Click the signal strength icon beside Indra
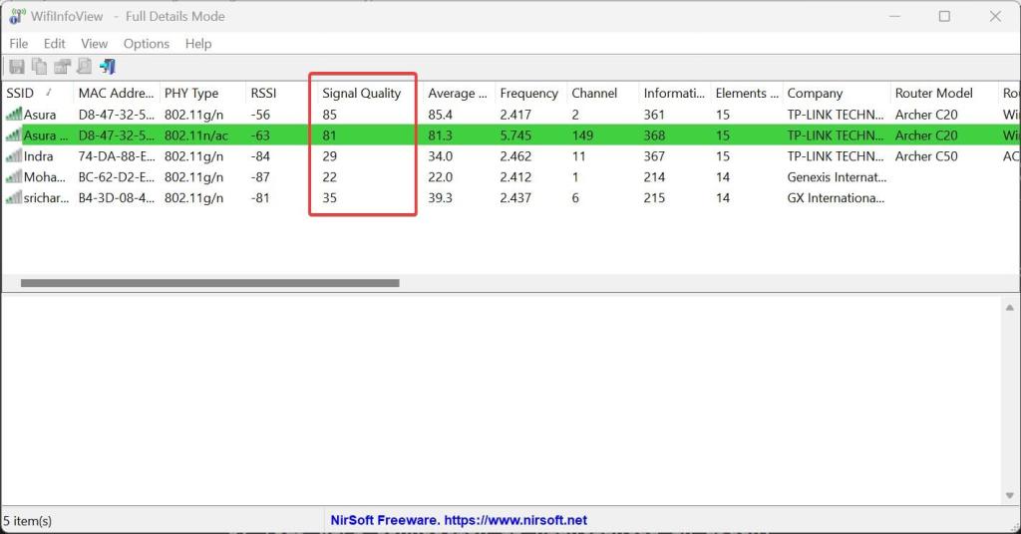Screen dimensions: 1021x534 point(14,156)
